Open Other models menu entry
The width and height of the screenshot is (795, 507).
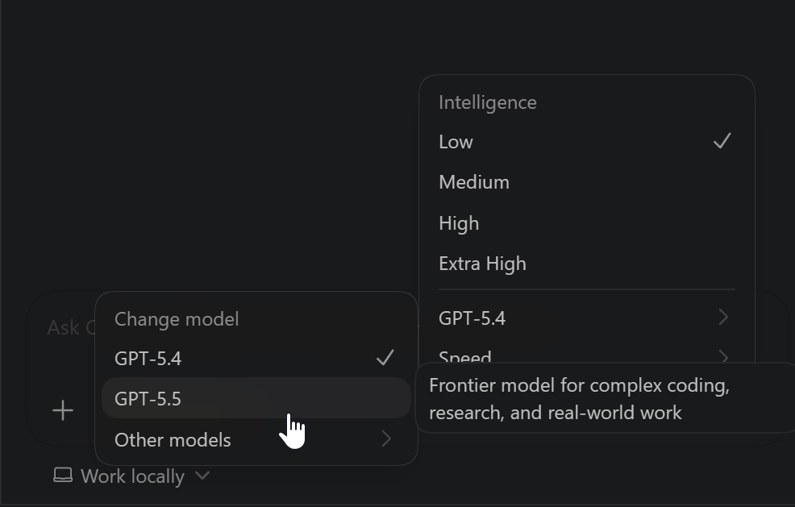(256, 439)
